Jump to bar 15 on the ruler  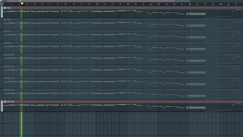click(112, 4)
